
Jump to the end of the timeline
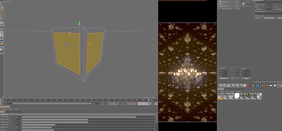[124, 104]
